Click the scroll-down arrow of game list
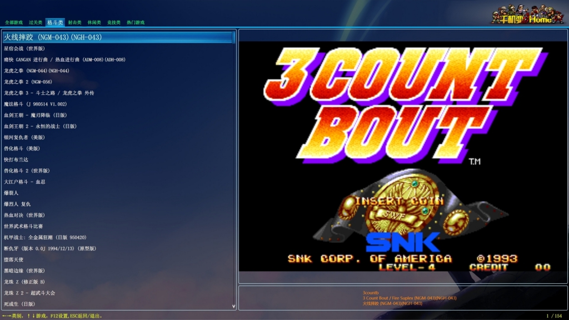This screenshot has width=569, height=320. (x=233, y=306)
